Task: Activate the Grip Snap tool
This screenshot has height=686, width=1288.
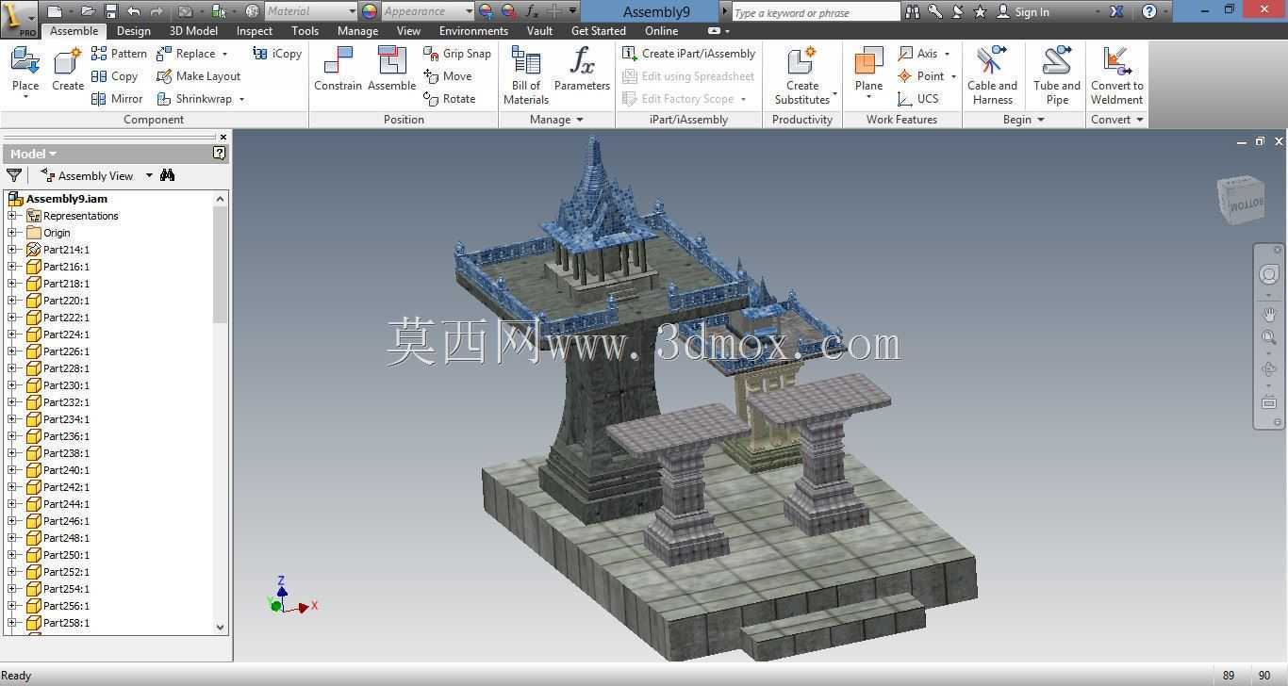Action: coord(457,54)
